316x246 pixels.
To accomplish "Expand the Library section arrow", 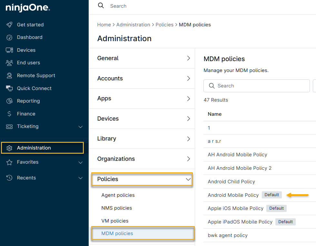I will (x=188, y=139).
